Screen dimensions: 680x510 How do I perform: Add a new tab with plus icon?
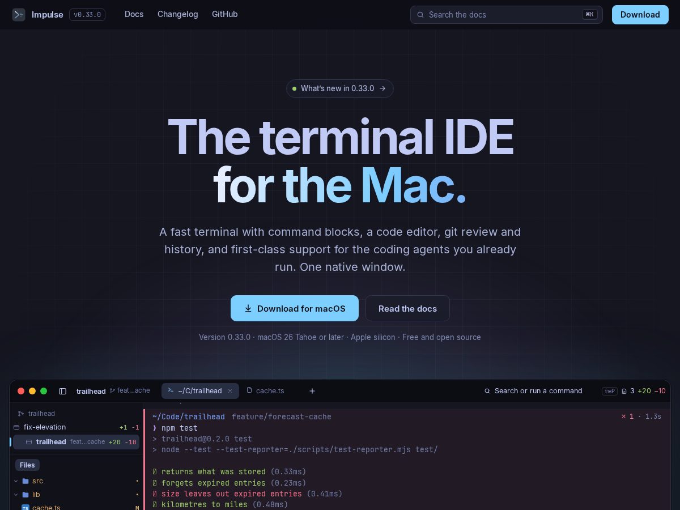pyautogui.click(x=312, y=391)
